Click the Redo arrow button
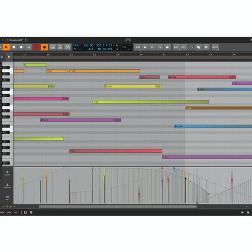This screenshot has height=252, width=252. [x=191, y=47]
